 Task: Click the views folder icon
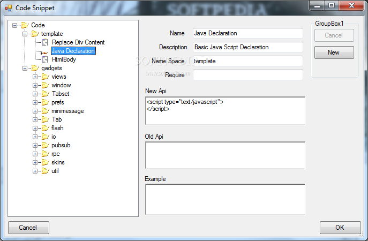46,77
